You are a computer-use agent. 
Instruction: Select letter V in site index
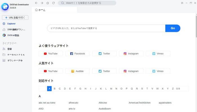point(152,89)
